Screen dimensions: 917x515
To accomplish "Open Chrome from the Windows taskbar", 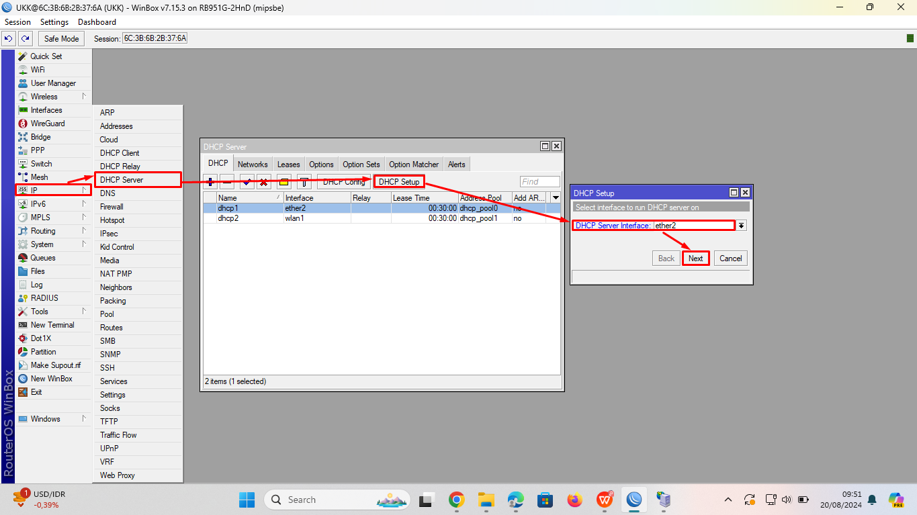I will tap(457, 500).
